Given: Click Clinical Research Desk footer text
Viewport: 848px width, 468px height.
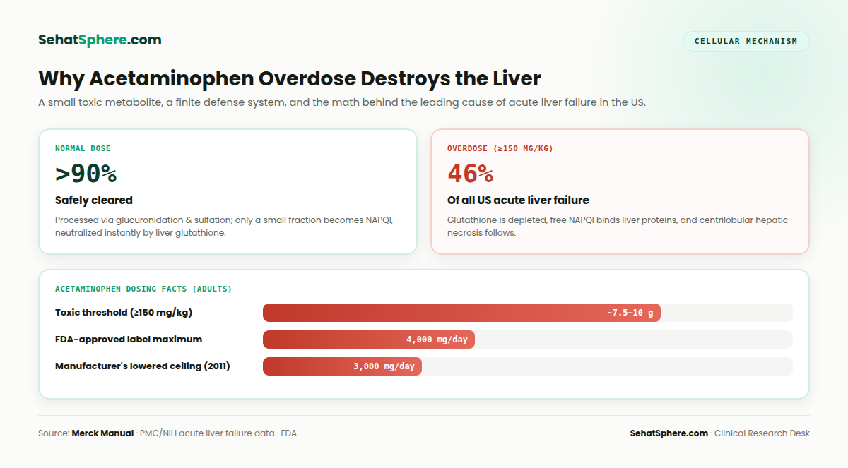Looking at the screenshot, I should tap(762, 433).
